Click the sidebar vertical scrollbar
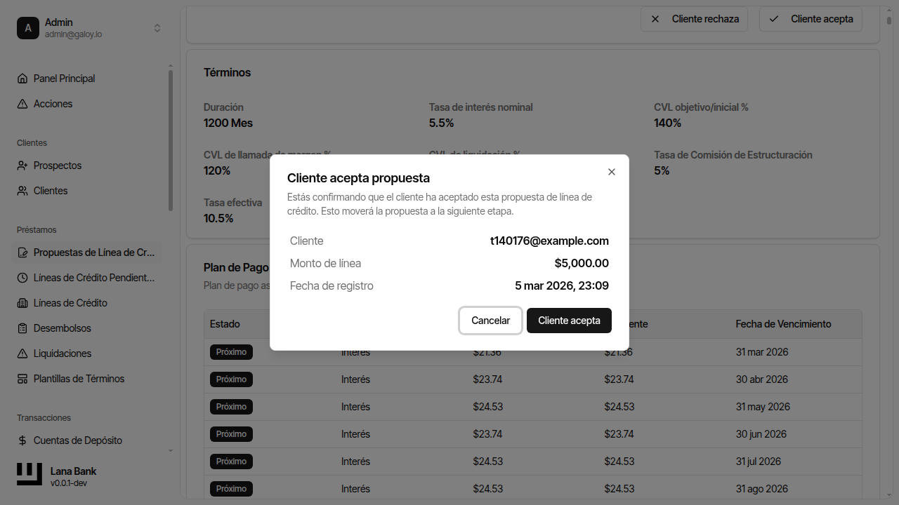Image resolution: width=899 pixels, height=505 pixels. point(171,140)
